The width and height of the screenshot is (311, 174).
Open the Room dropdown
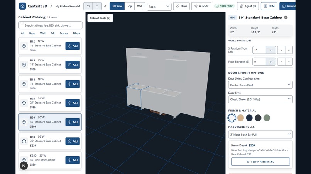click(x=159, y=7)
